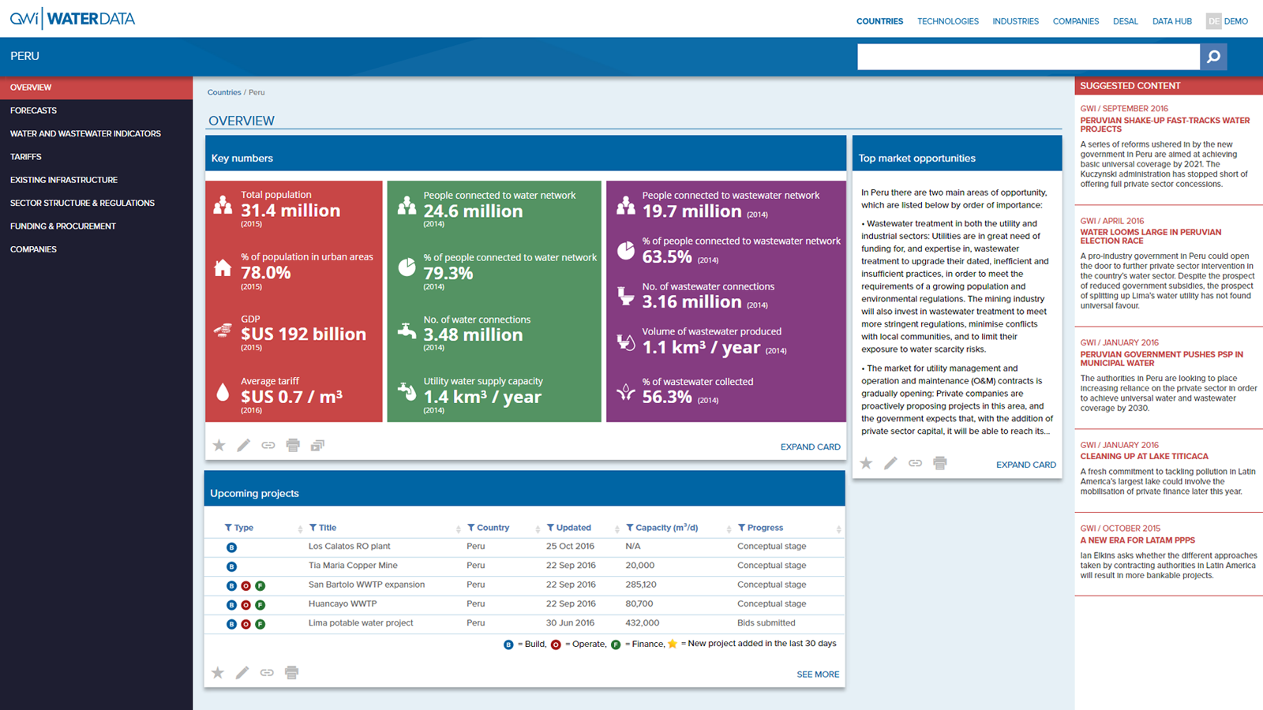The image size is (1263, 710).
Task: Select Tariffs in the left sidebar
Action: coord(26,157)
